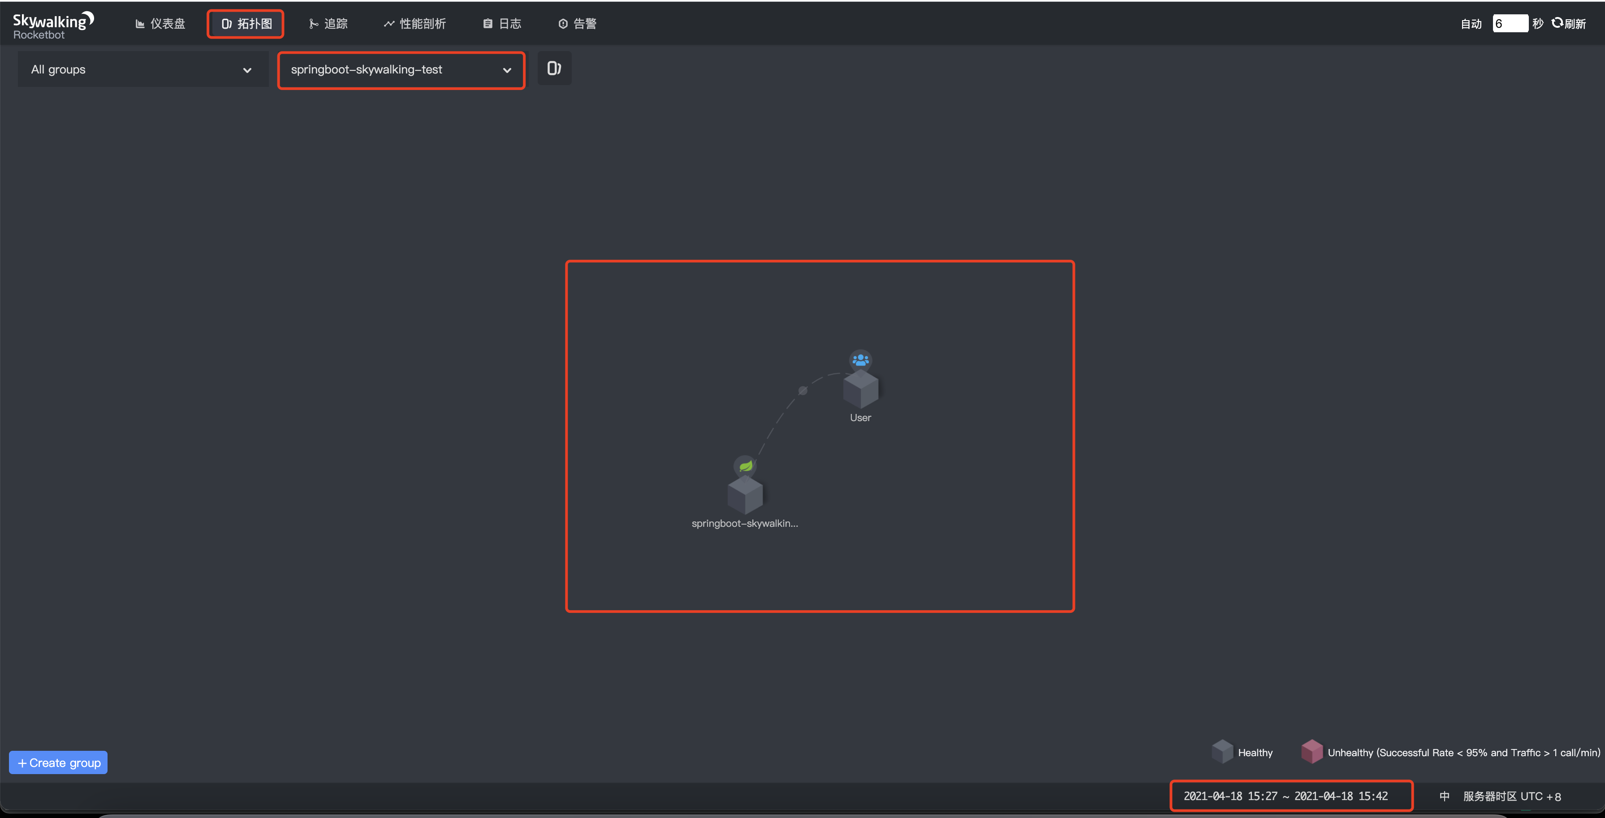Click the Skywalking Rocketbot logo

click(x=53, y=26)
